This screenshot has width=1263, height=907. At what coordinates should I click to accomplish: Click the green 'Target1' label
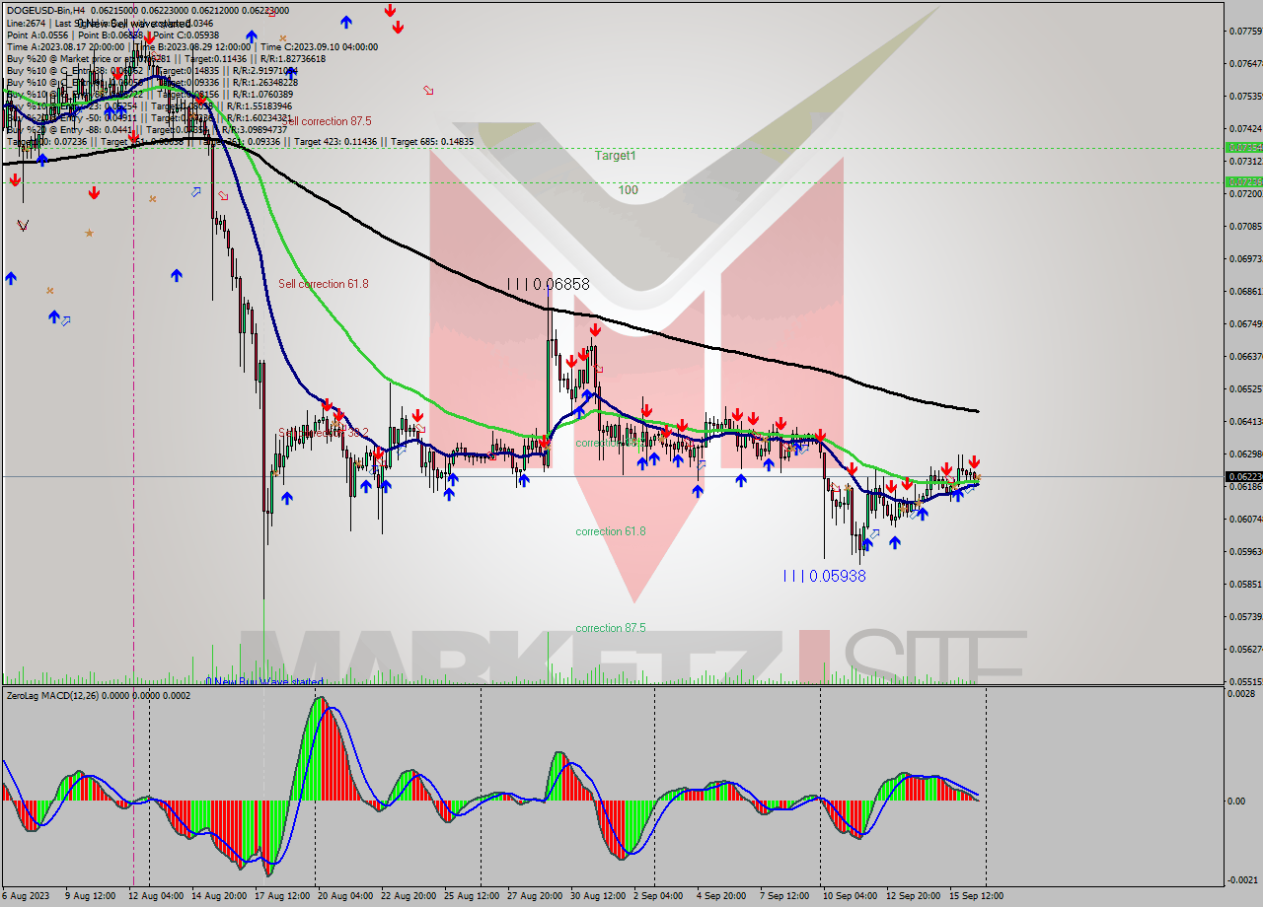click(616, 156)
